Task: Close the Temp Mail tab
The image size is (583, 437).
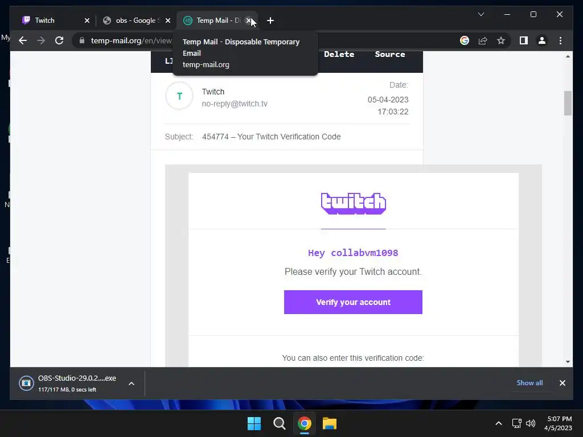Action: click(248, 20)
